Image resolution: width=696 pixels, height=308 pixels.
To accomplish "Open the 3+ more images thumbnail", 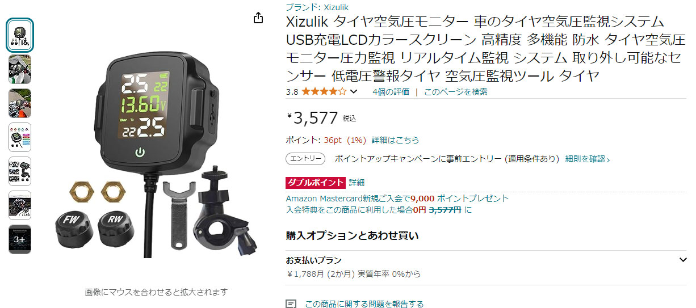I will [x=20, y=239].
